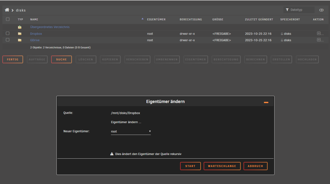This screenshot has height=184, width=330.
Task: Click the Warteschlange button
Action: coord(222,166)
